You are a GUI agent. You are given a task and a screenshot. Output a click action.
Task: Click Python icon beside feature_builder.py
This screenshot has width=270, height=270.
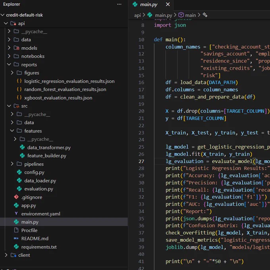pyautogui.click(x=22, y=156)
